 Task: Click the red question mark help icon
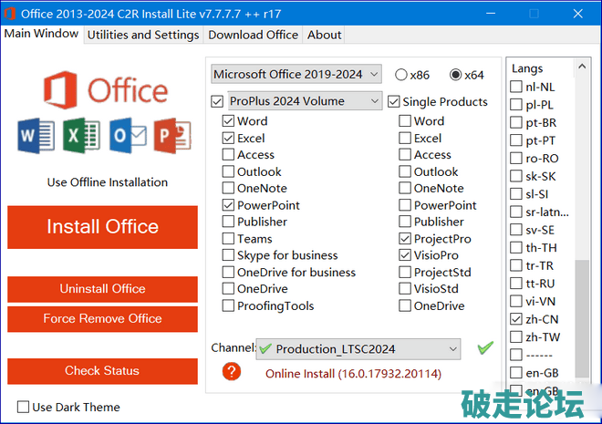[233, 371]
